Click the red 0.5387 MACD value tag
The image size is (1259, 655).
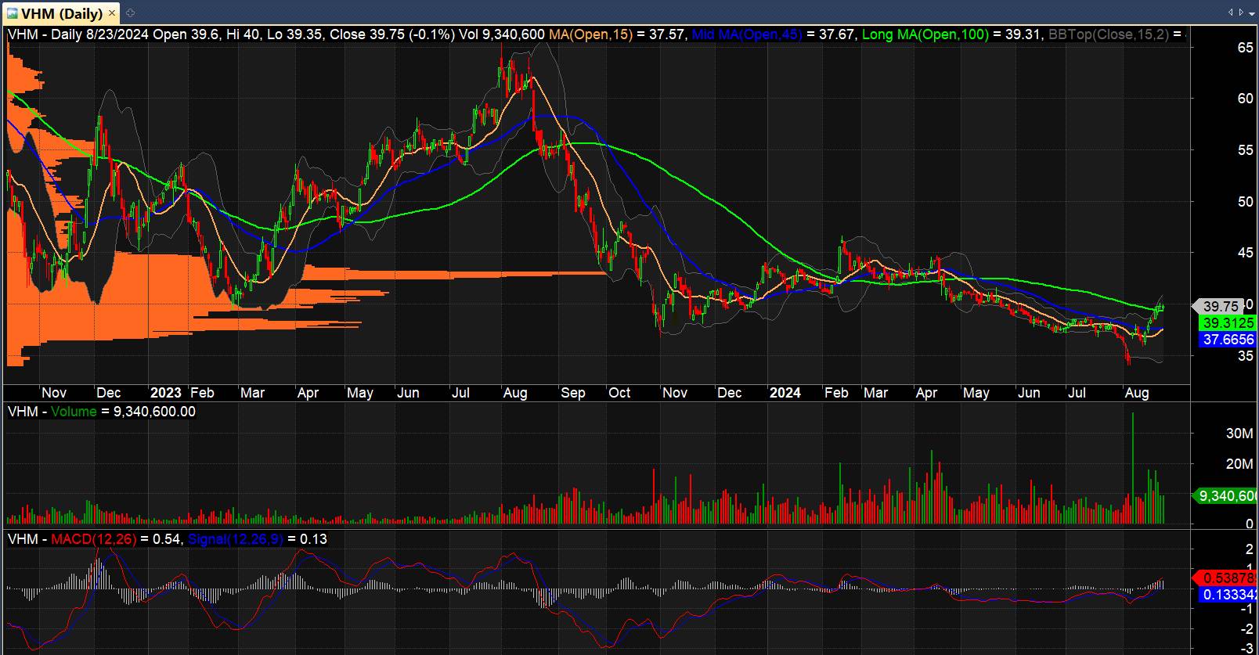(1228, 579)
